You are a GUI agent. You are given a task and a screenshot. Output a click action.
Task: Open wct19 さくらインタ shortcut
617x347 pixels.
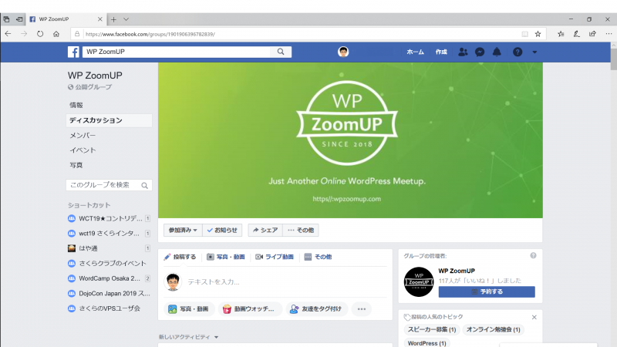(109, 234)
